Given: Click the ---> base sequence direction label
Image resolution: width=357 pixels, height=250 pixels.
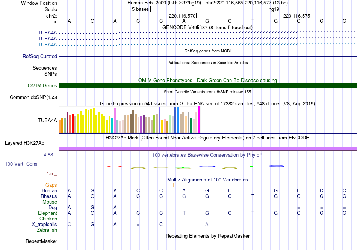Looking at the screenshot, I should point(53,22).
